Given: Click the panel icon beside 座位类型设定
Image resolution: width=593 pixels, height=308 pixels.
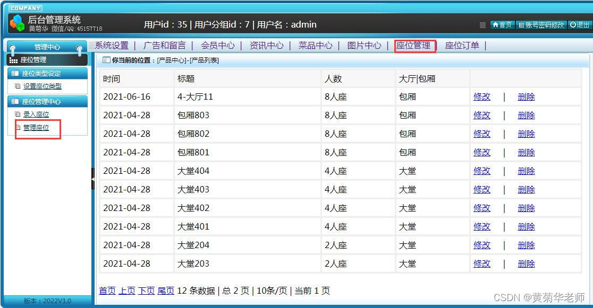Looking at the screenshot, I should click(x=15, y=73).
